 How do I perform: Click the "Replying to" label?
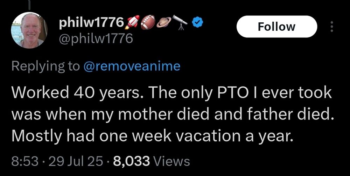45,66
